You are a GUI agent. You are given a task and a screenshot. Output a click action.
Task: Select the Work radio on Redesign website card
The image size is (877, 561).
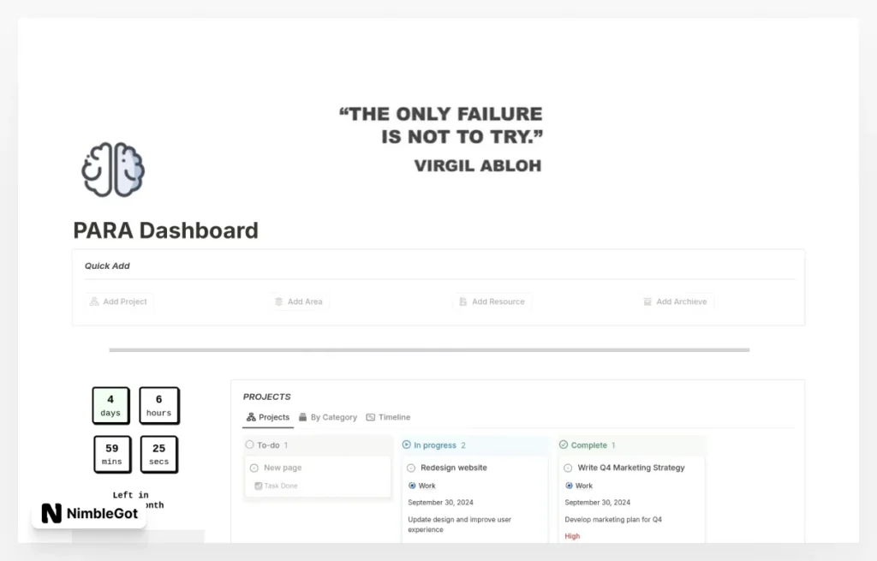[411, 486]
